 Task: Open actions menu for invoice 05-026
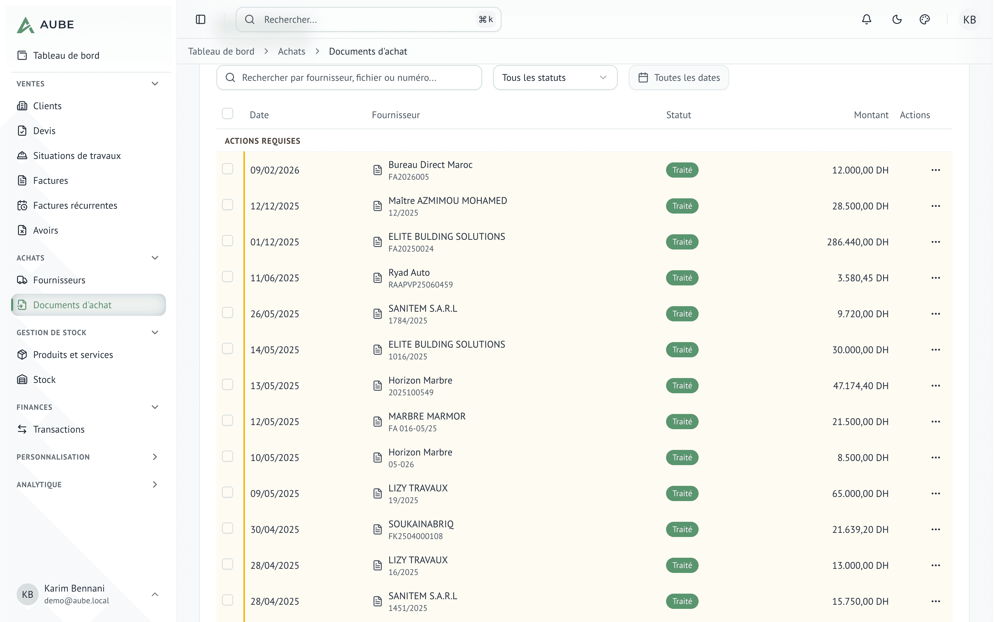tap(935, 458)
